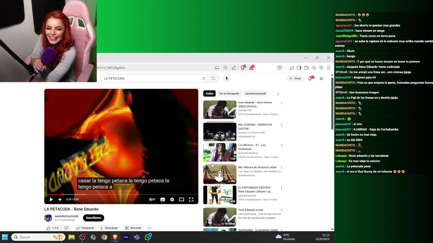Open the Crear button
This screenshot has height=243, width=433.
point(295,78)
